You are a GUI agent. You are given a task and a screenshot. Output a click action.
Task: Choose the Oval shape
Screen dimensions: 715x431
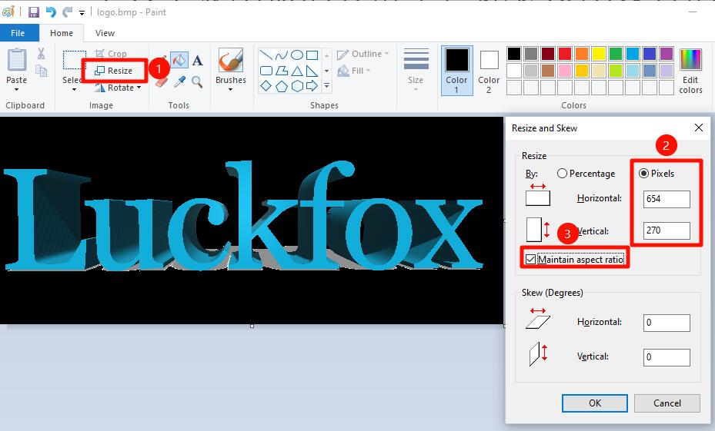coord(297,55)
